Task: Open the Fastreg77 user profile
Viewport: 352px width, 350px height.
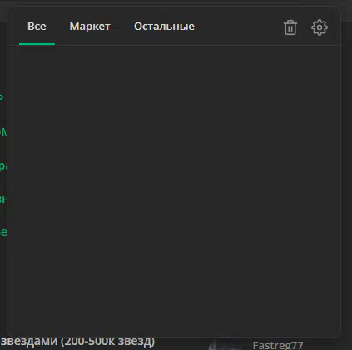Action: (x=278, y=345)
